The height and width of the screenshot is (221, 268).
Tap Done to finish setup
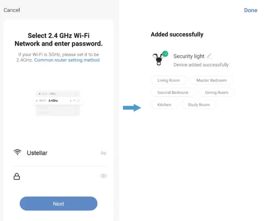251,10
